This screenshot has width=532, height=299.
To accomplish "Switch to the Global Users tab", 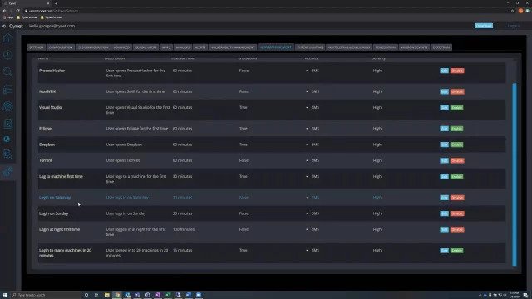I will click(146, 47).
